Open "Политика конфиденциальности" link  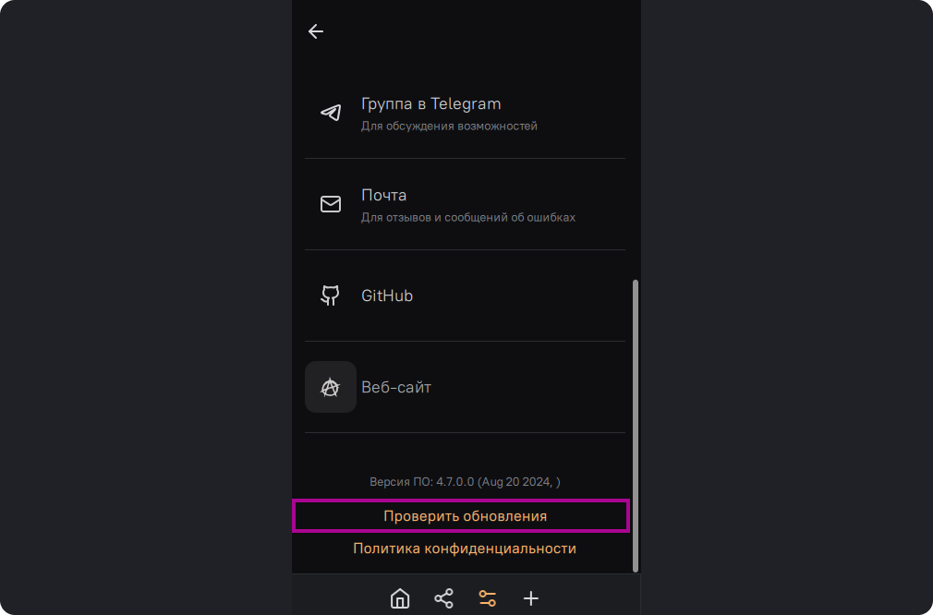pos(465,549)
